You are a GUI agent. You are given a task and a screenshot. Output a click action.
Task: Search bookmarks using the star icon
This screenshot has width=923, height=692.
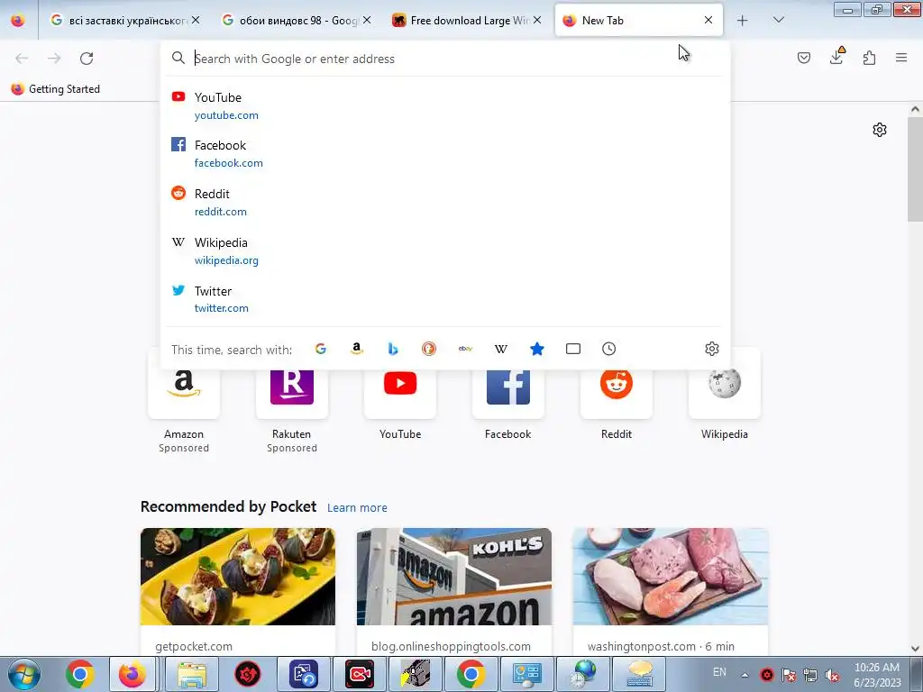click(537, 349)
